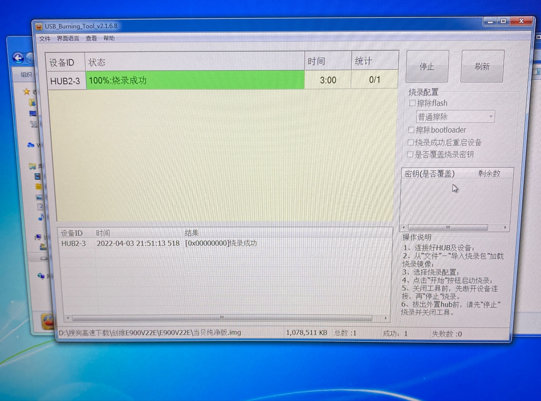Click the key list scrollbar left arrow
Viewport: 541px width, 401px height.
click(x=404, y=227)
